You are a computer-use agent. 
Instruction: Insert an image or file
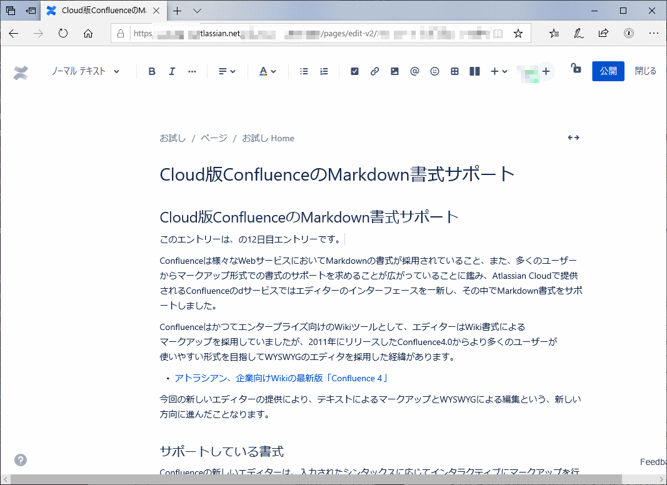tap(394, 71)
